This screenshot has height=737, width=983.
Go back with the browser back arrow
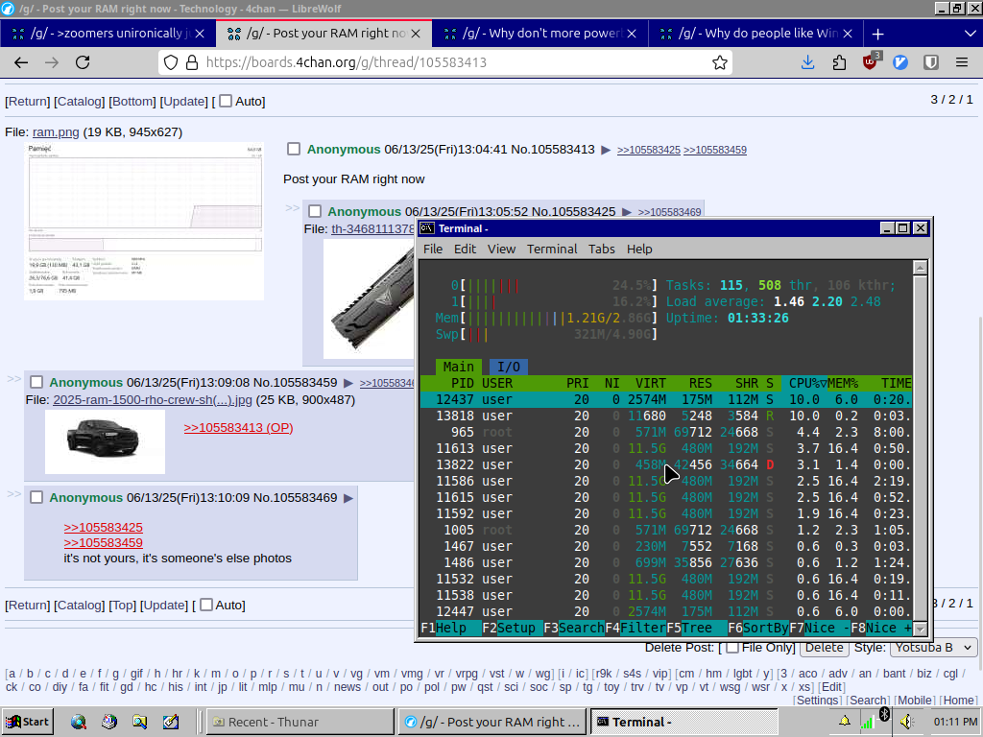coord(21,62)
